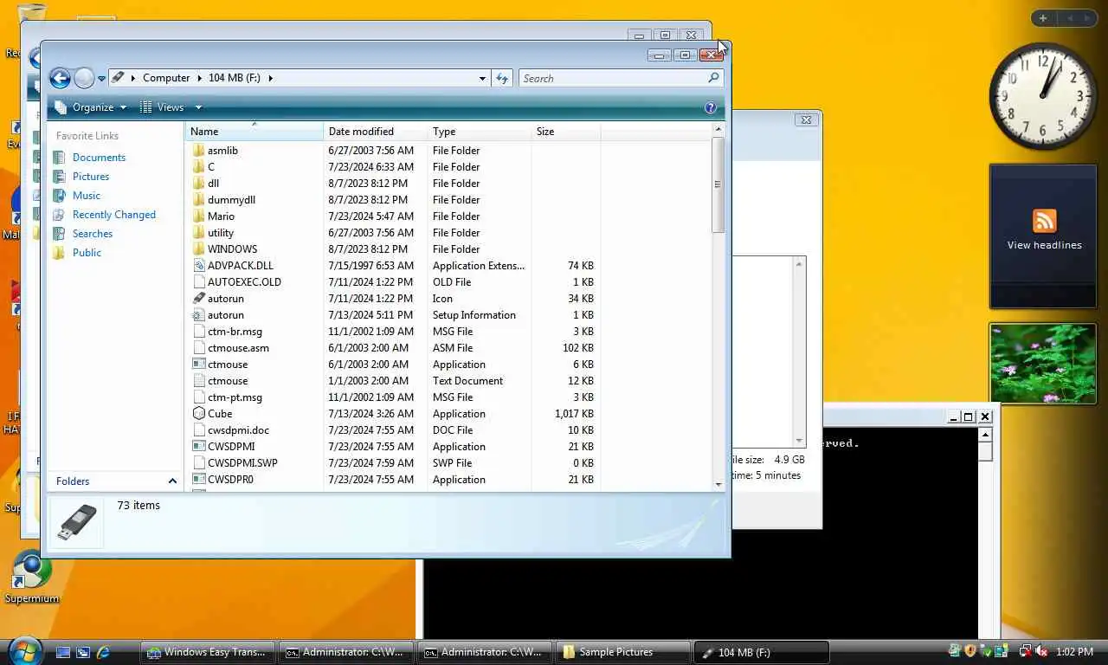The image size is (1108, 665).
Task: Switch to Windows Easy Transfer taskbar button
Action: pos(209,652)
